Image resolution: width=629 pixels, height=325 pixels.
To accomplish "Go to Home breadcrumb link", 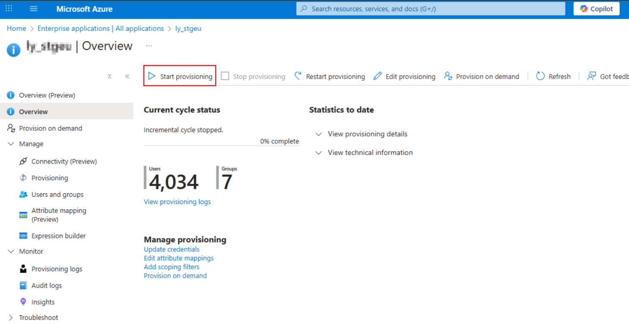I will tap(16, 28).
